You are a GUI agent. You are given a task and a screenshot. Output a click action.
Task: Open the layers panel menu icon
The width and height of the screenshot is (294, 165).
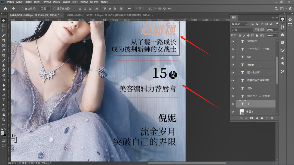(277, 18)
